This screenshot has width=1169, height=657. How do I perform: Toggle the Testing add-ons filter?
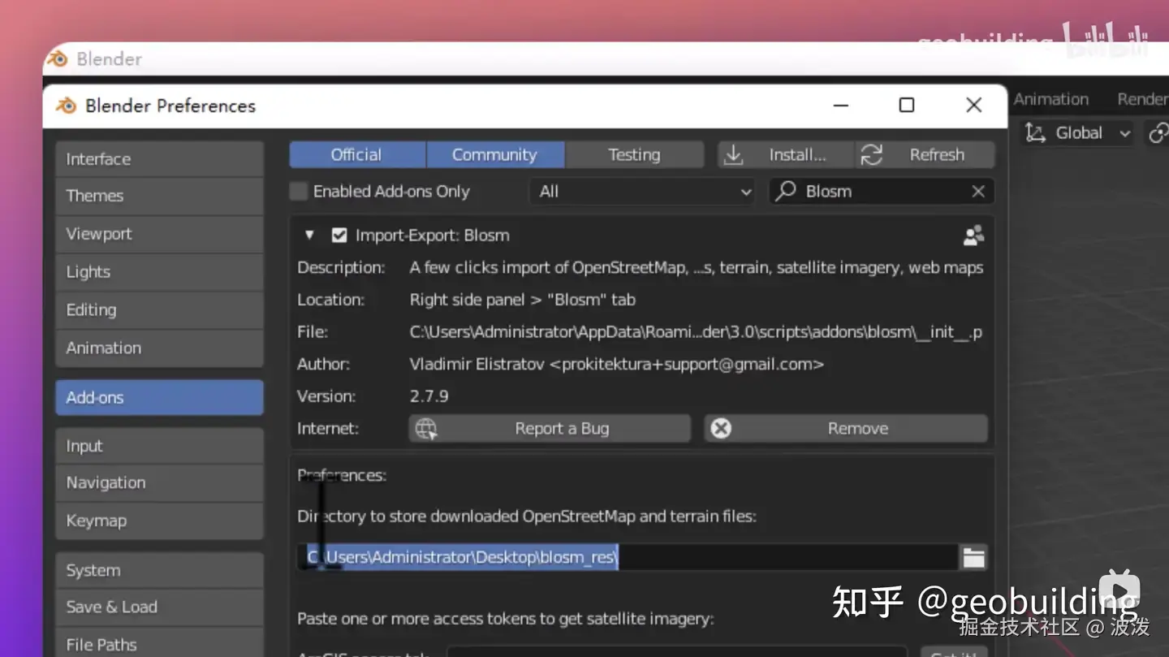tap(634, 154)
